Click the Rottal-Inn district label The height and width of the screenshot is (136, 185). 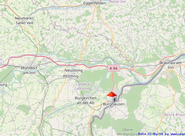coord(117,2)
